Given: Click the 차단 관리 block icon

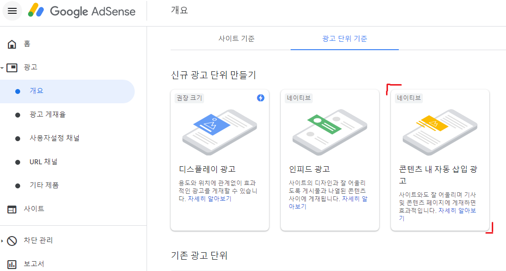Looking at the screenshot, I should (12, 241).
